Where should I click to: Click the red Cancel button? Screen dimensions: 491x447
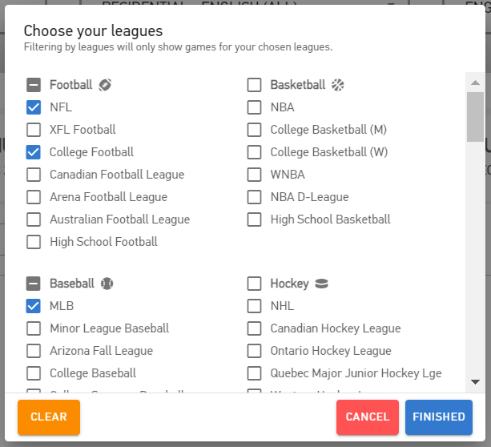click(x=368, y=417)
